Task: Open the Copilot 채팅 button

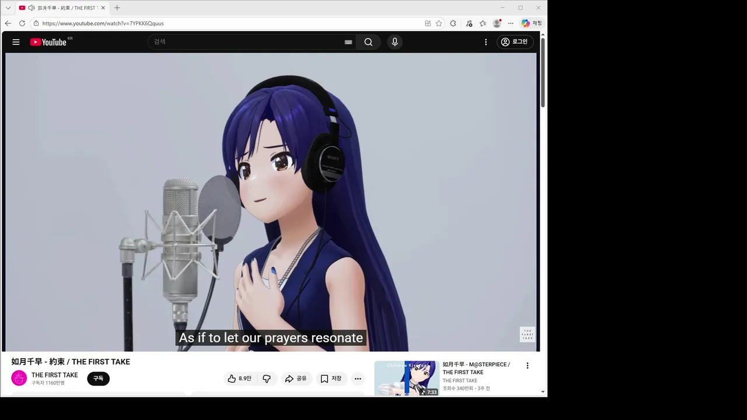Action: tap(532, 23)
